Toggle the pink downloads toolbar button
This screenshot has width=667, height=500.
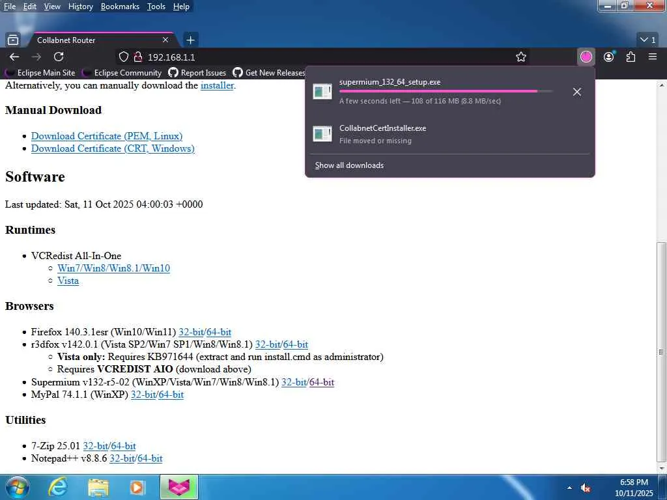586,57
